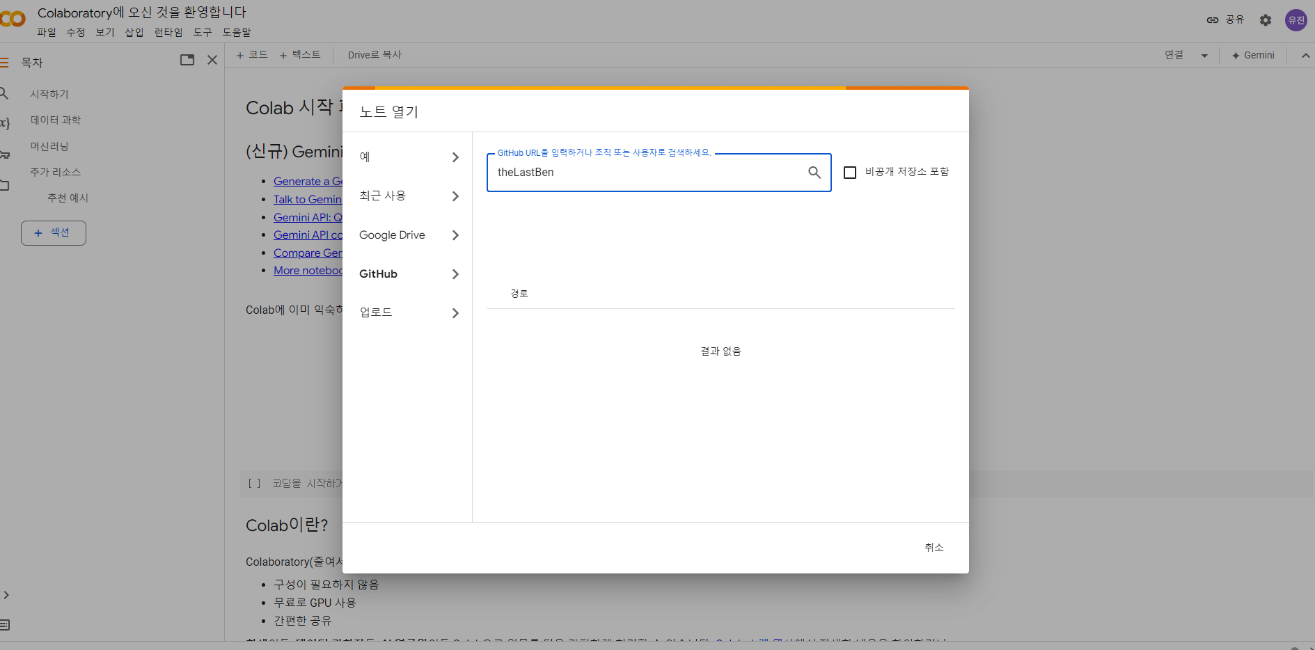Viewport: 1315px width, 650px height.
Task: Click the 연결 button
Action: (1174, 55)
